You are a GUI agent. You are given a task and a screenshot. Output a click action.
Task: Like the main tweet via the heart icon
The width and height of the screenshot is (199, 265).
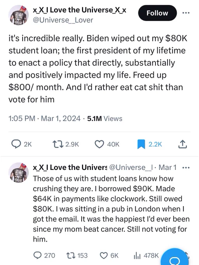point(99,144)
